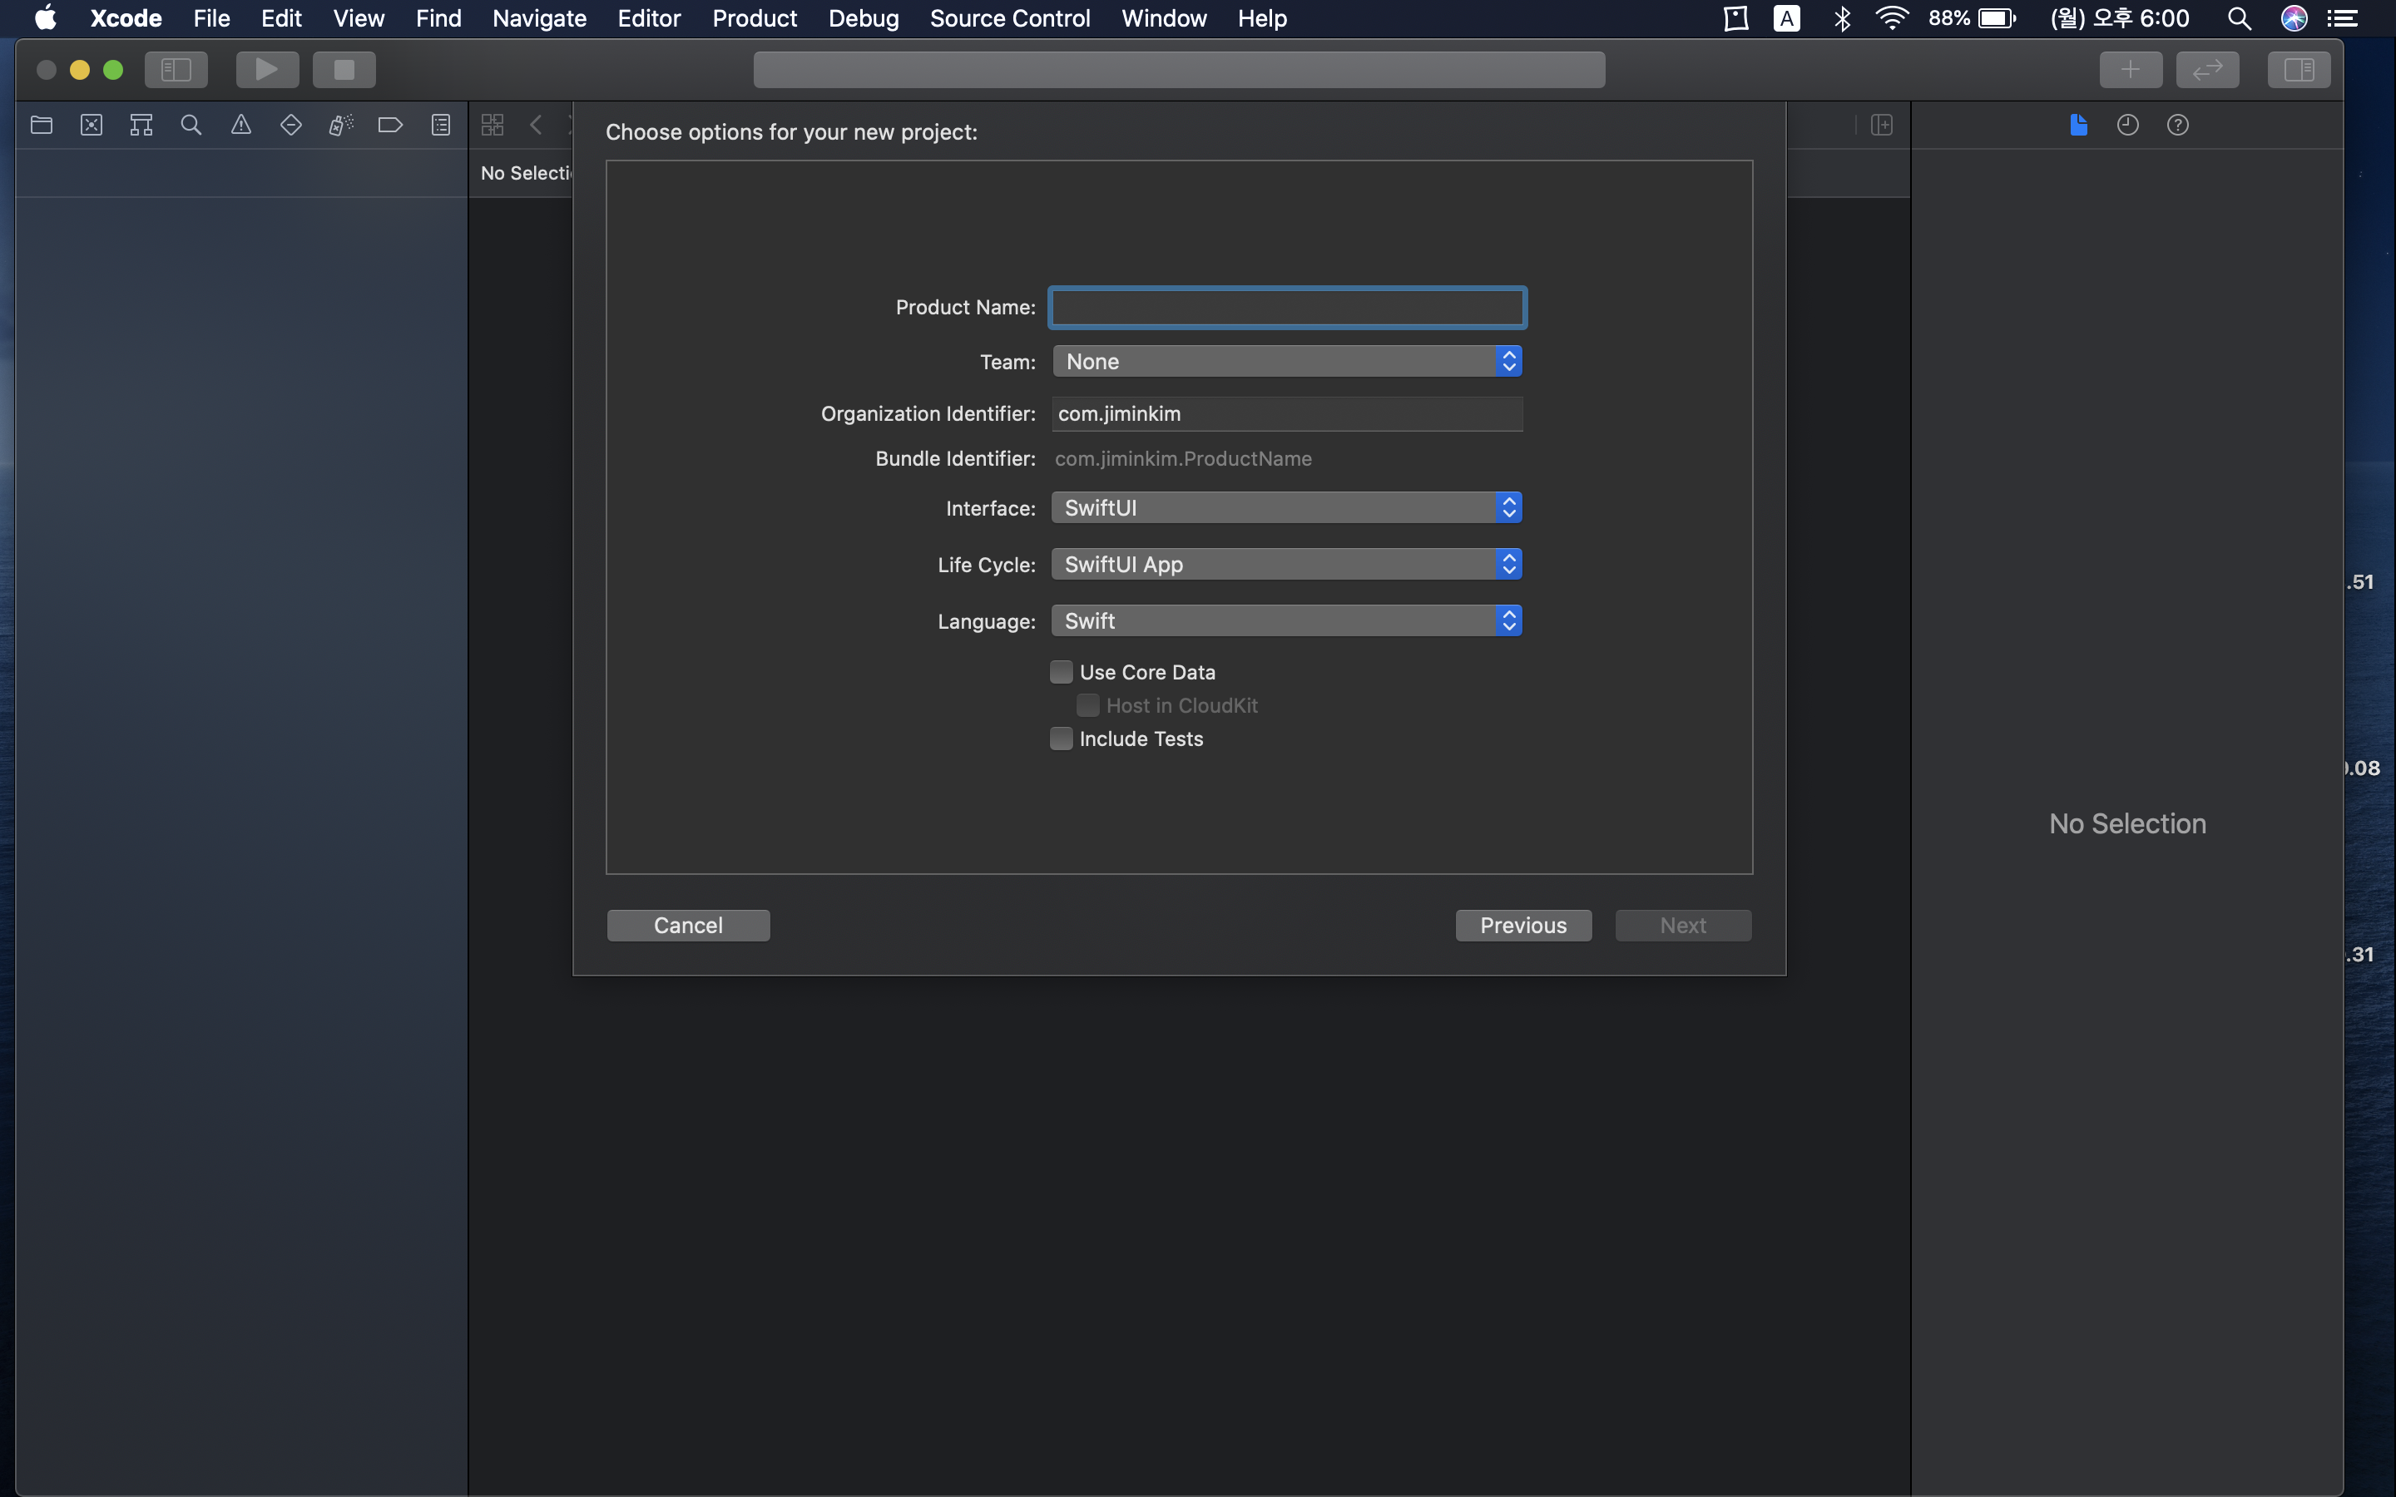Viewport: 2396px width, 1497px height.
Task: Open the Xcode application menu
Action: coord(126,17)
